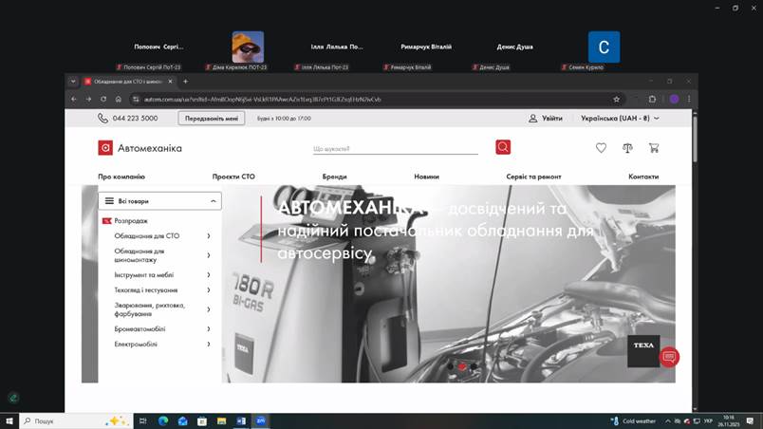This screenshot has width=763, height=429.
Task: Expand the Інструмент та меблі category
Action: (x=208, y=275)
